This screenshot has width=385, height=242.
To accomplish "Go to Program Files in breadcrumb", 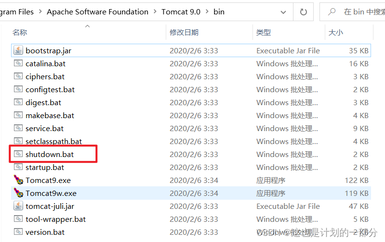I will click(17, 12).
